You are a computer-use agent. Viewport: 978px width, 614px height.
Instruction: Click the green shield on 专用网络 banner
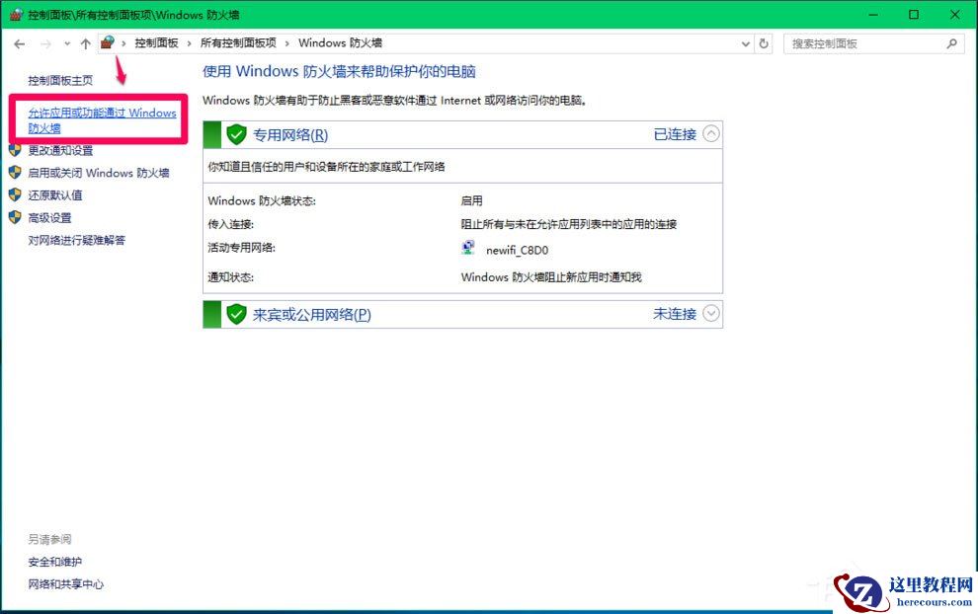[236, 135]
